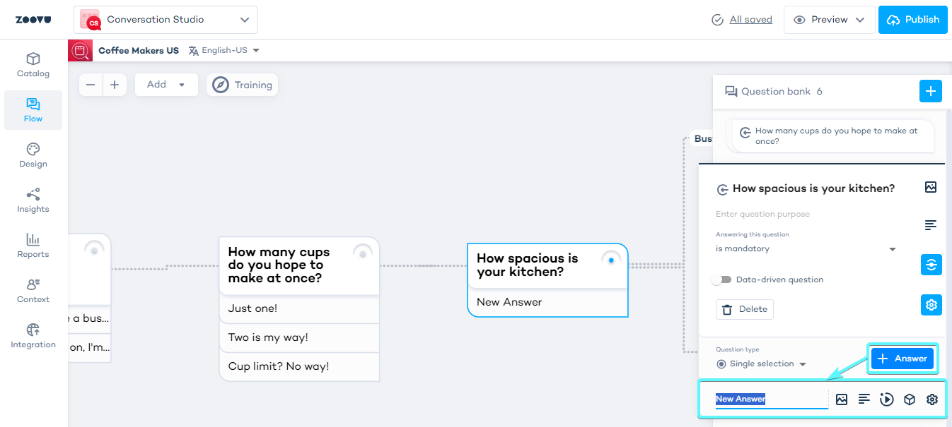Click the Publish button
Screen dimensions: 952x427
pyautogui.click(x=912, y=20)
